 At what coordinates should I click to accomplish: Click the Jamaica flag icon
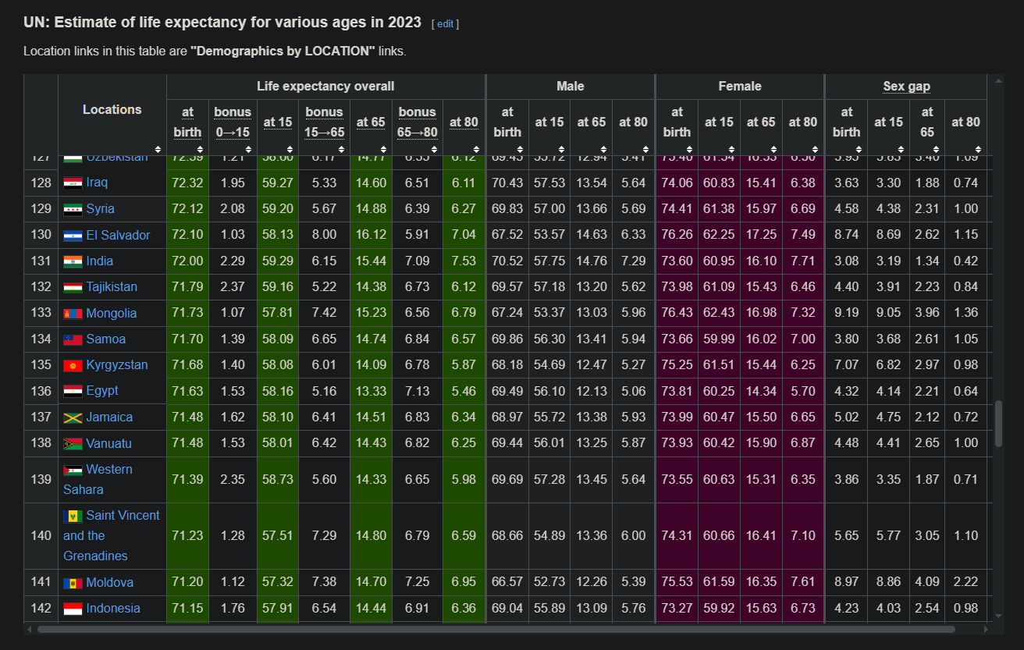coord(73,417)
